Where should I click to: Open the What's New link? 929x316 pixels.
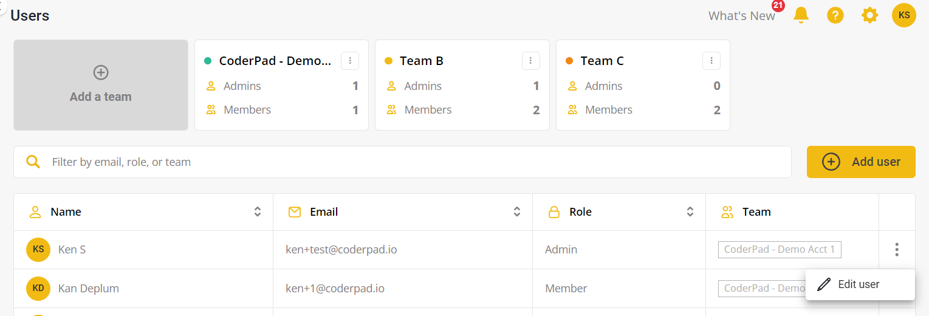pyautogui.click(x=741, y=16)
